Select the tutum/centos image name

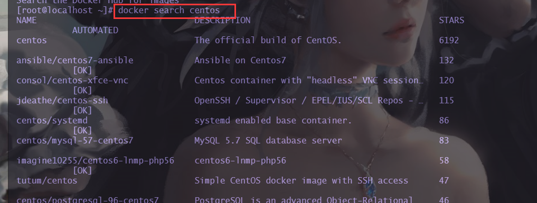[x=47, y=180]
